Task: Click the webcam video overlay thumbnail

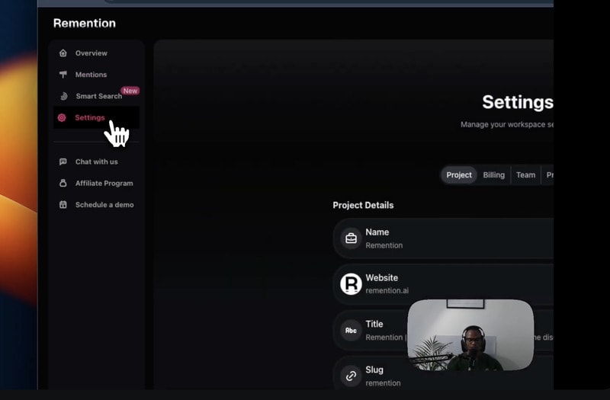Action: click(x=470, y=334)
